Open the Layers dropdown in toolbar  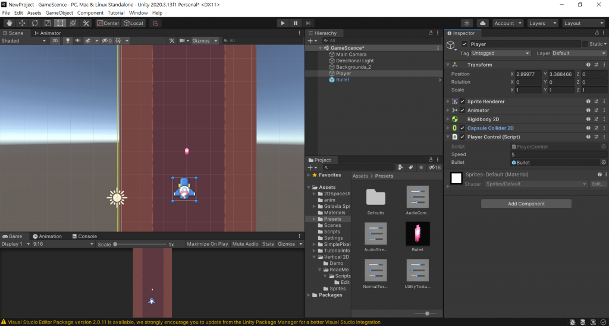(542, 23)
